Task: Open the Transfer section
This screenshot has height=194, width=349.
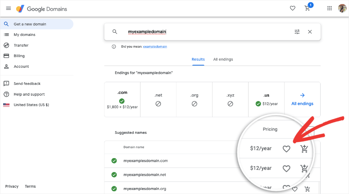Action: click(21, 45)
